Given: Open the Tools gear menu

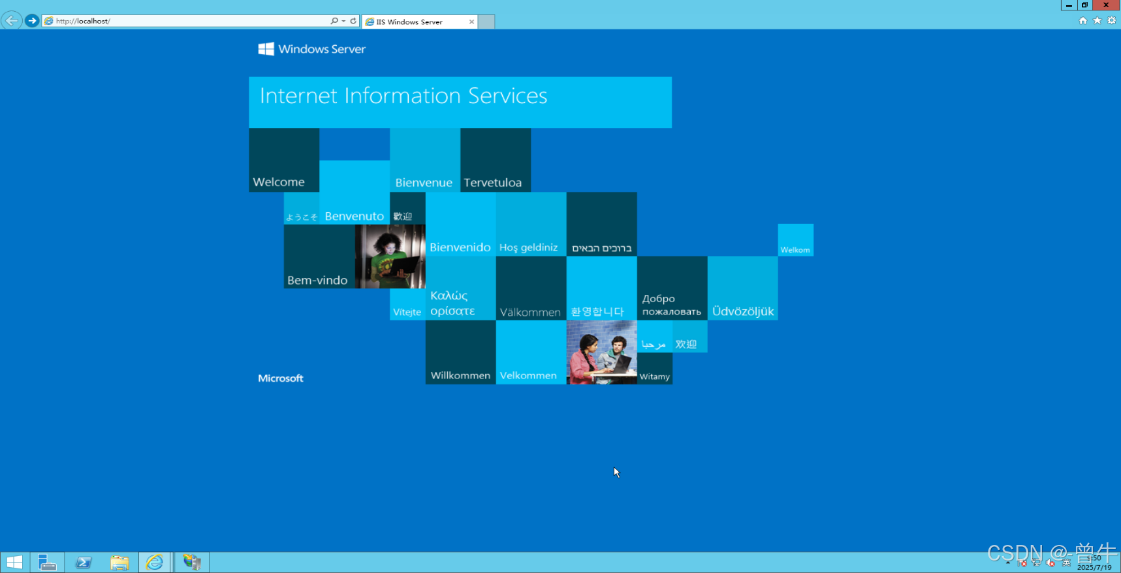Looking at the screenshot, I should (x=1112, y=21).
